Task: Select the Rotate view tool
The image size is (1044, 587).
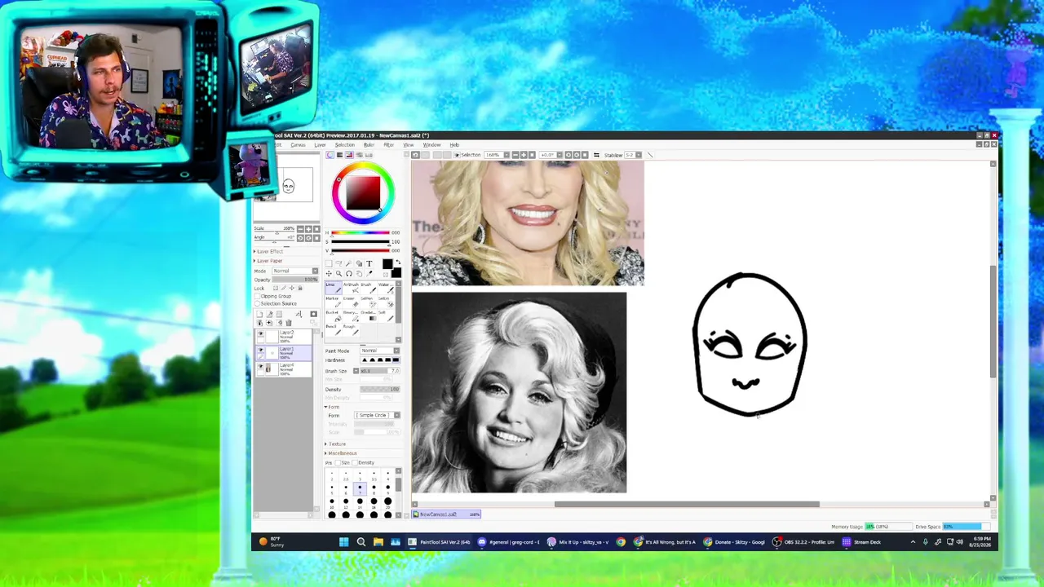Action: click(x=349, y=273)
